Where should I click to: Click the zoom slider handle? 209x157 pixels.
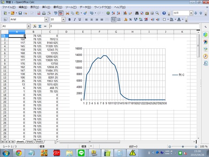[183, 147]
